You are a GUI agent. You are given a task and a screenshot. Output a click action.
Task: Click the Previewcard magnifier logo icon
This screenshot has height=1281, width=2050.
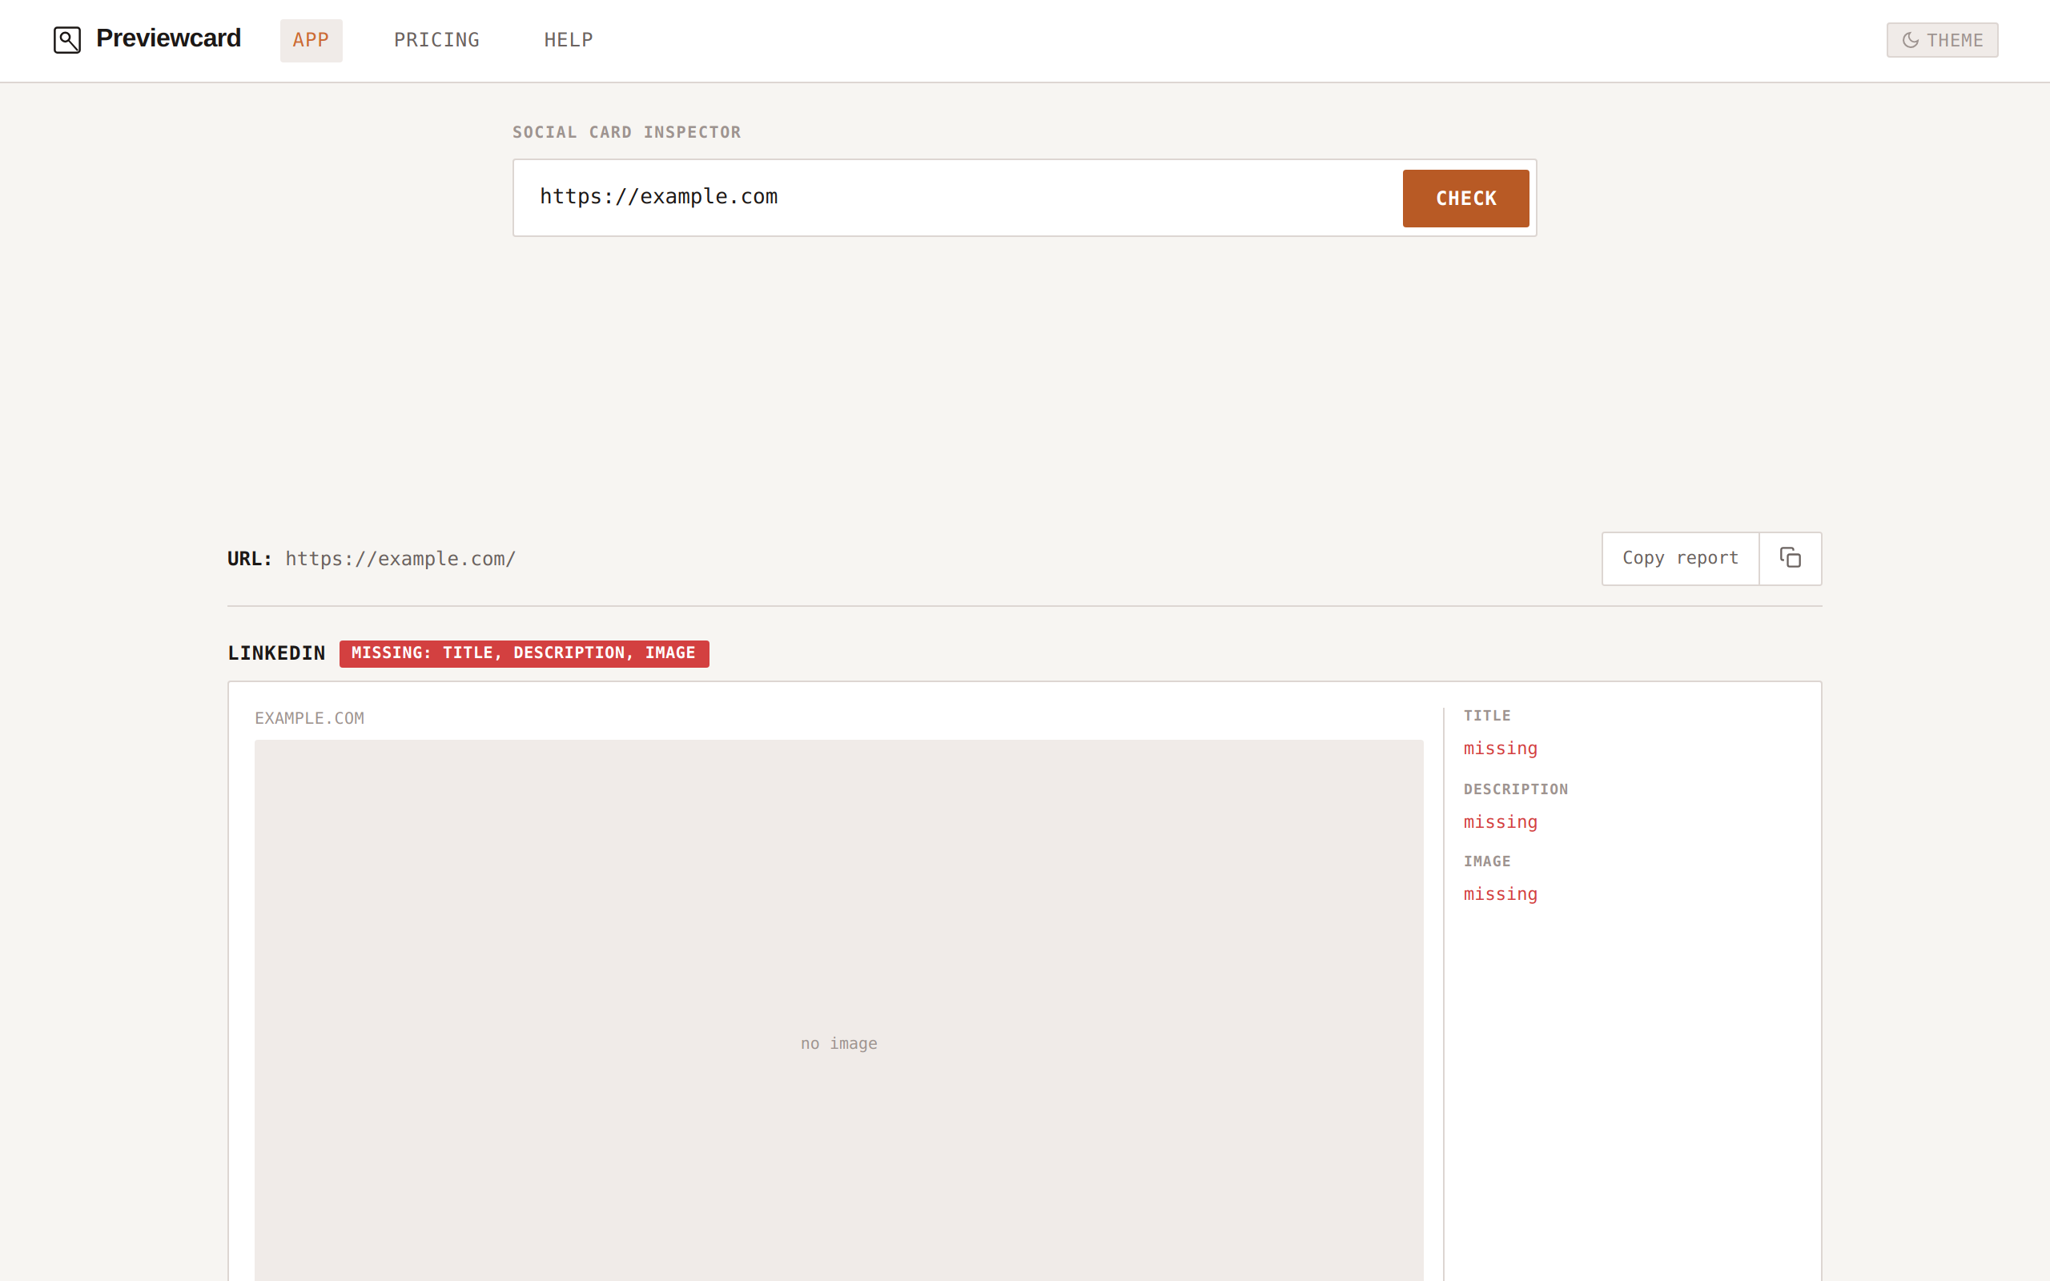pyautogui.click(x=67, y=40)
